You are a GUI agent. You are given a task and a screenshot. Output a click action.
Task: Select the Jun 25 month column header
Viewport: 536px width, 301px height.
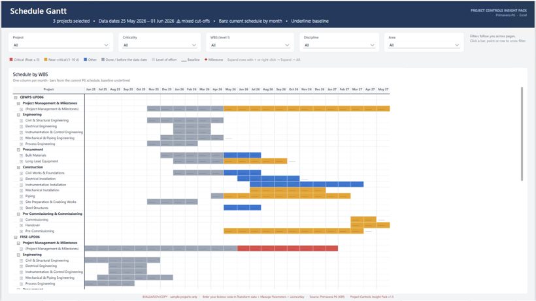click(x=91, y=89)
